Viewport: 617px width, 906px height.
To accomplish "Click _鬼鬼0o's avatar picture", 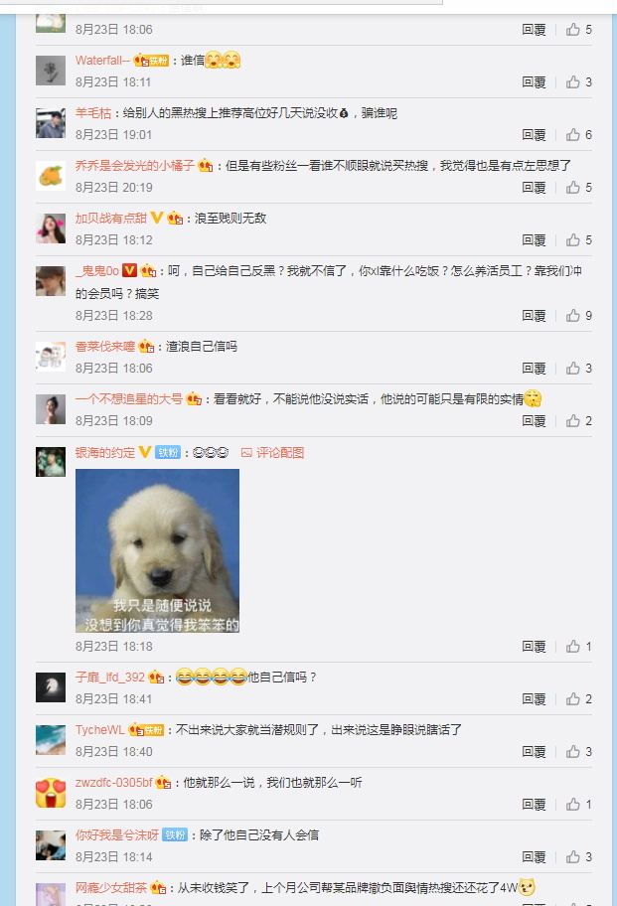I will click(51, 281).
